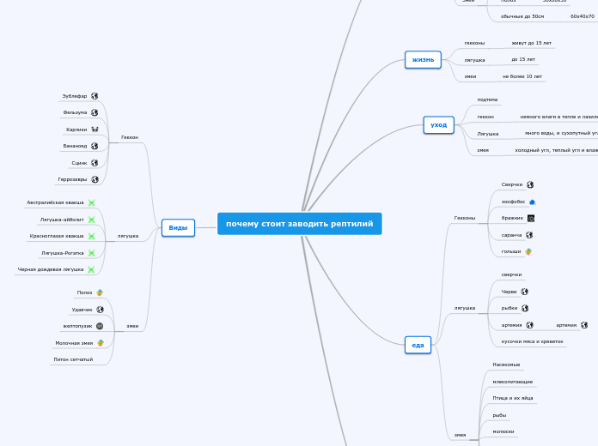598x446 pixels.
Task: Click the до 15 лет text beside лягушка
Action: point(523,59)
